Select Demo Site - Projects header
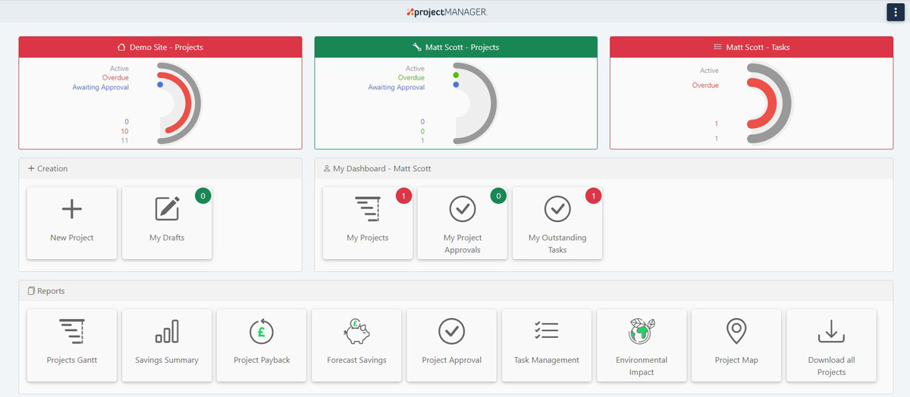This screenshot has height=397, width=910. (160, 47)
